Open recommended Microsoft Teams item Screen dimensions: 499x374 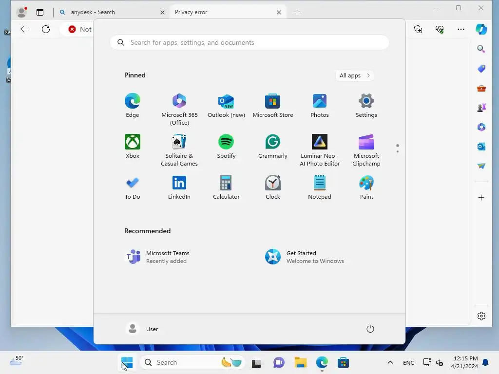(x=158, y=257)
